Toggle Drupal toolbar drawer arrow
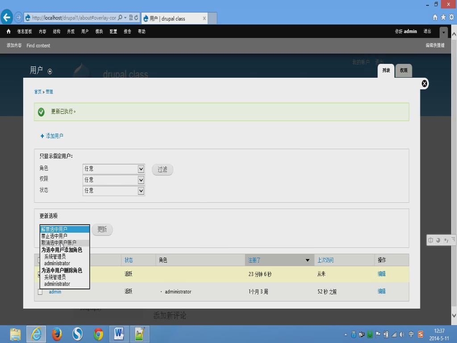Image resolution: width=457 pixels, height=343 pixels. [x=444, y=32]
